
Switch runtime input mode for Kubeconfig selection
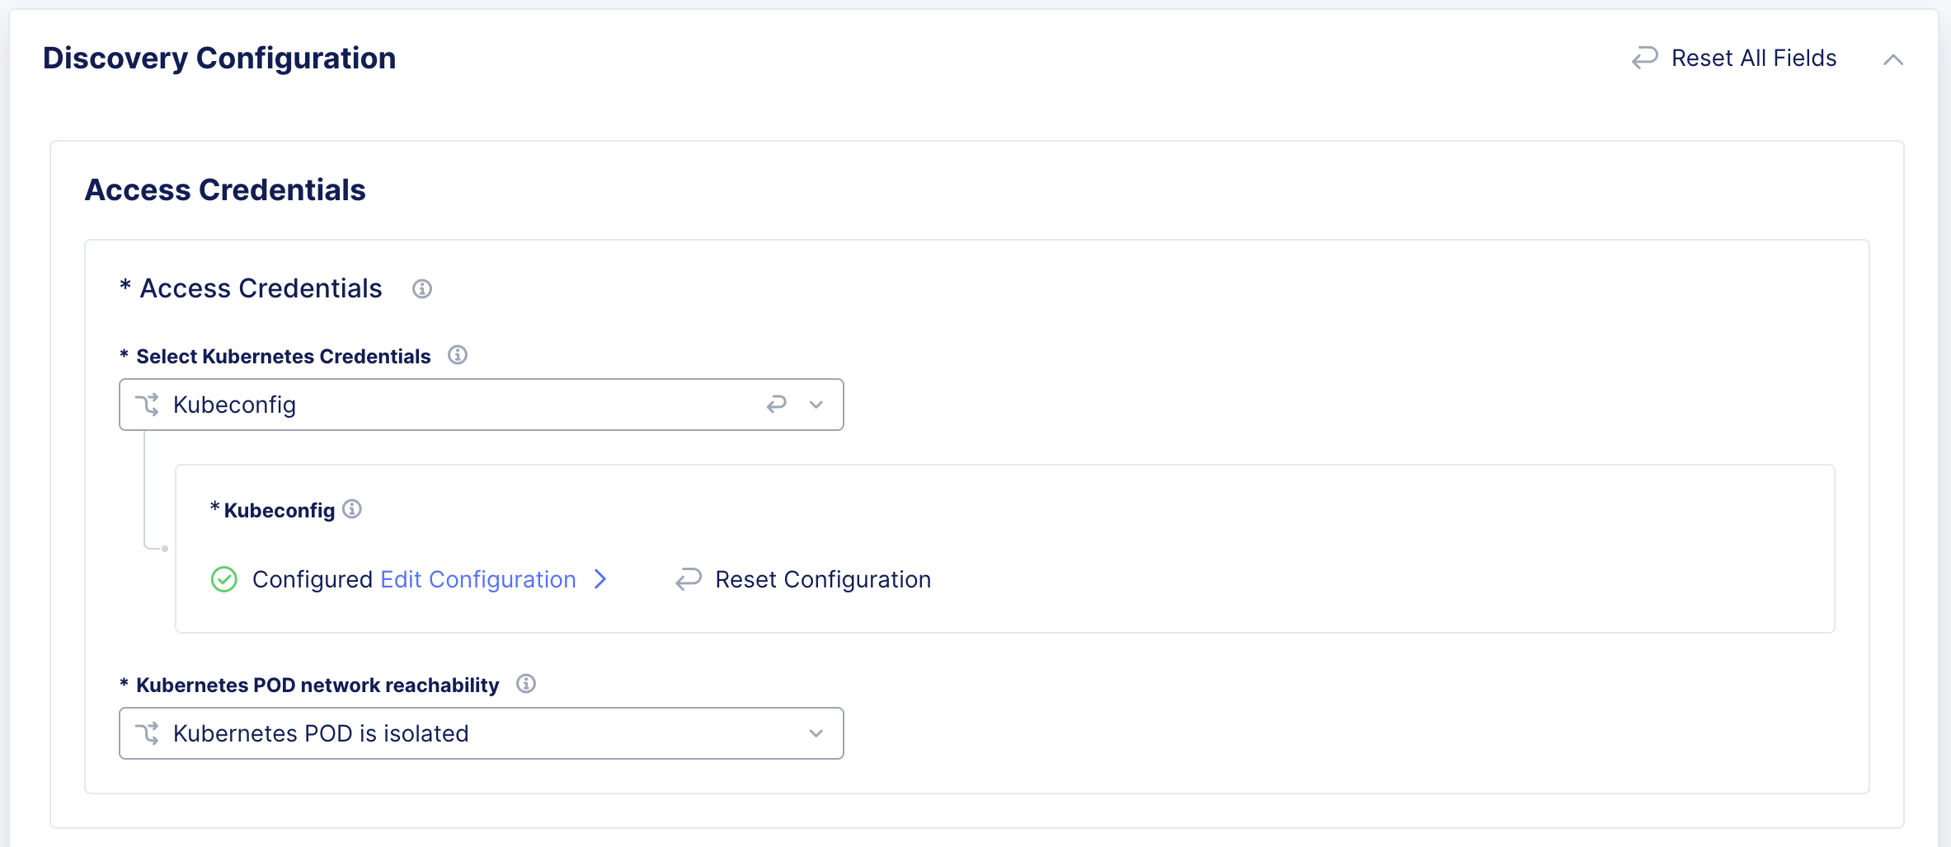(x=149, y=405)
